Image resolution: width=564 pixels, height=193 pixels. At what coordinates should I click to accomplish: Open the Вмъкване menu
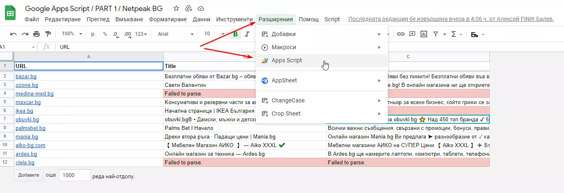[129, 19]
